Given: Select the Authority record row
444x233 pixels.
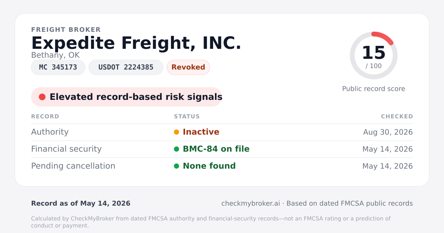Looking at the screenshot, I should [222, 132].
